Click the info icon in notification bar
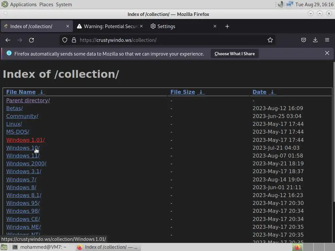The image size is (335, 251). click(9, 53)
